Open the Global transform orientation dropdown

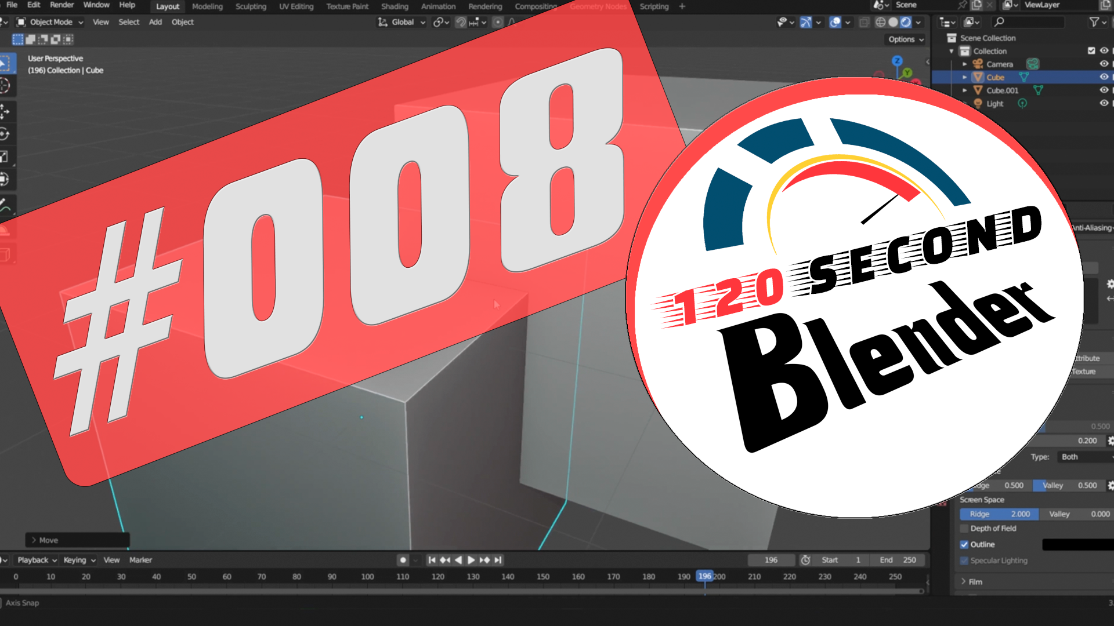click(402, 22)
